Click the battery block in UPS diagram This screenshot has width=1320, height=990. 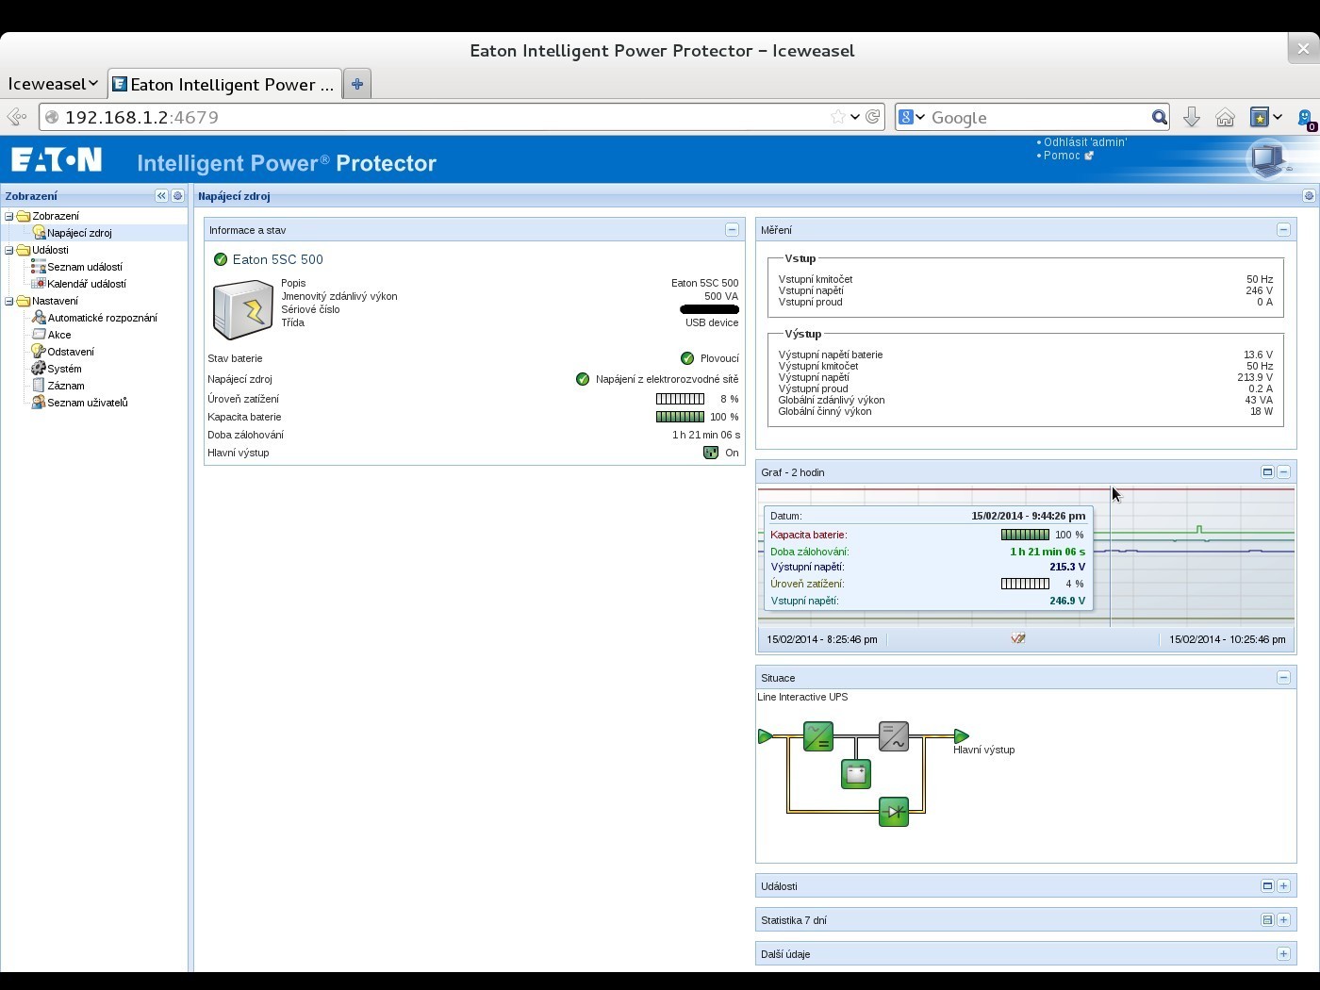coord(856,774)
